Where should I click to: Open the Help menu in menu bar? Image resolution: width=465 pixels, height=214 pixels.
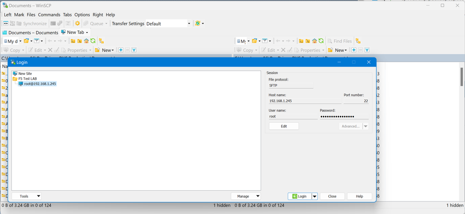pyautogui.click(x=110, y=14)
